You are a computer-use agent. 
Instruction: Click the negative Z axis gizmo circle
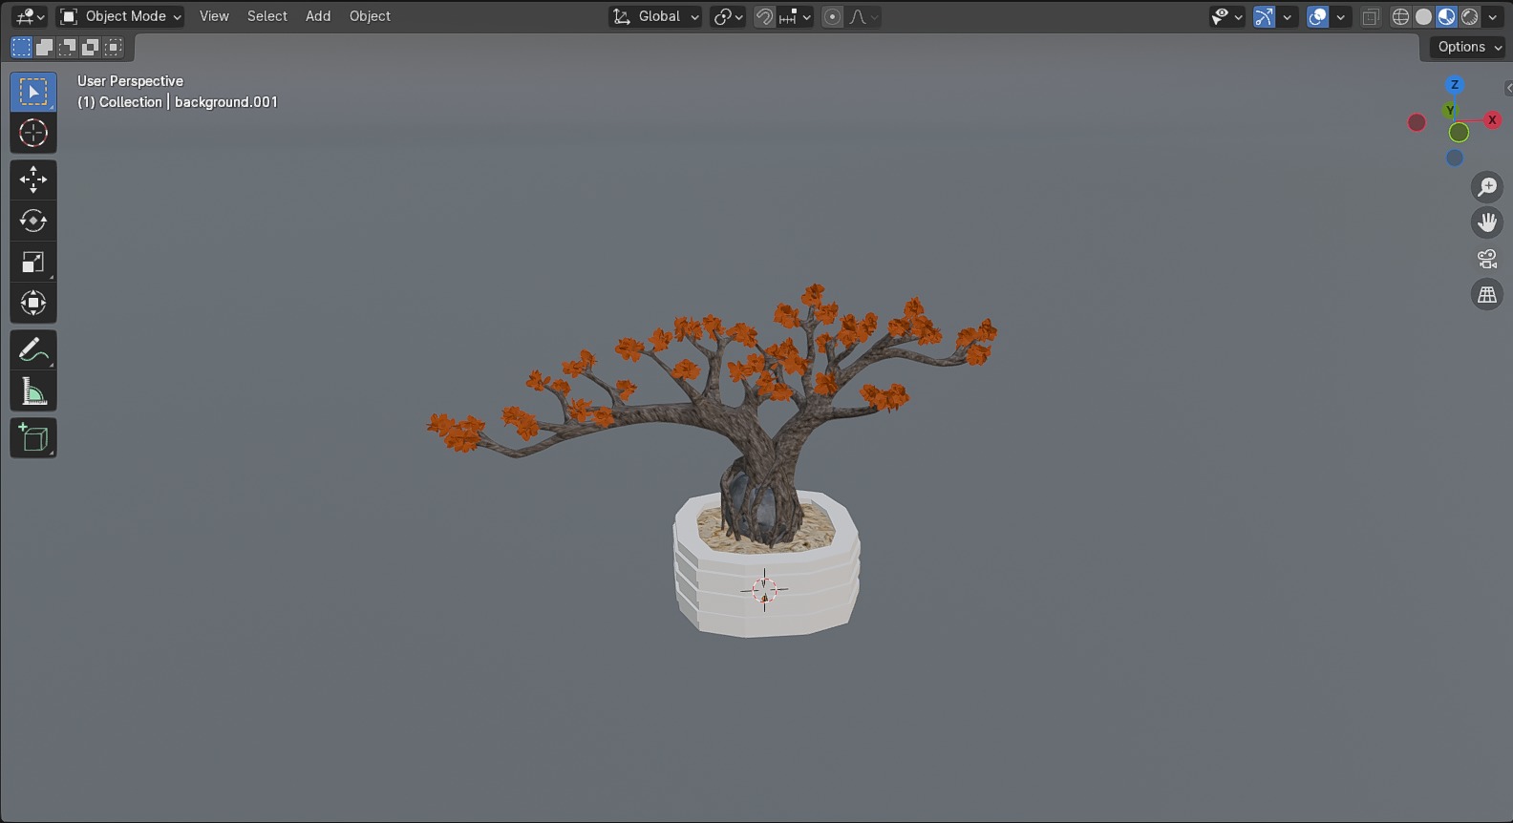1455,158
